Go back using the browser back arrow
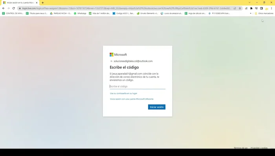Image resolution: width=275 pixels, height=156 pixels. [3, 8]
